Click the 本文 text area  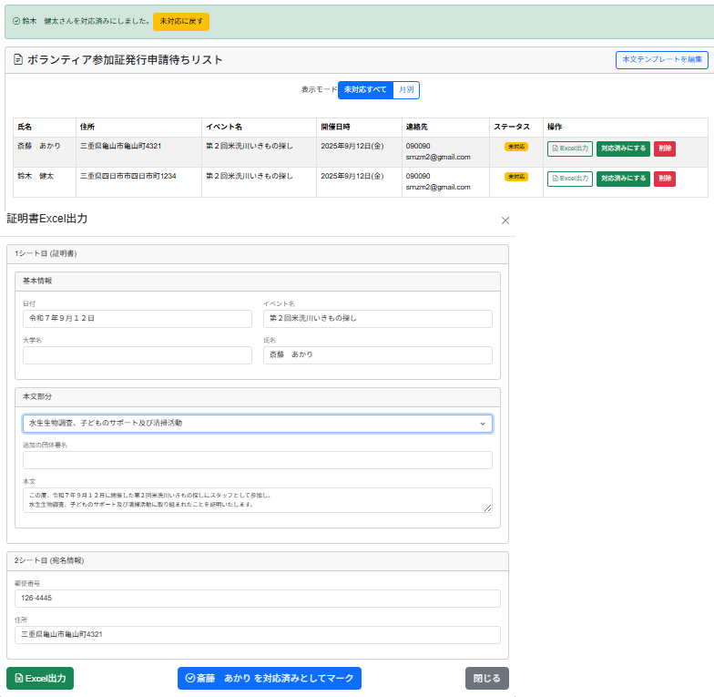pos(258,499)
